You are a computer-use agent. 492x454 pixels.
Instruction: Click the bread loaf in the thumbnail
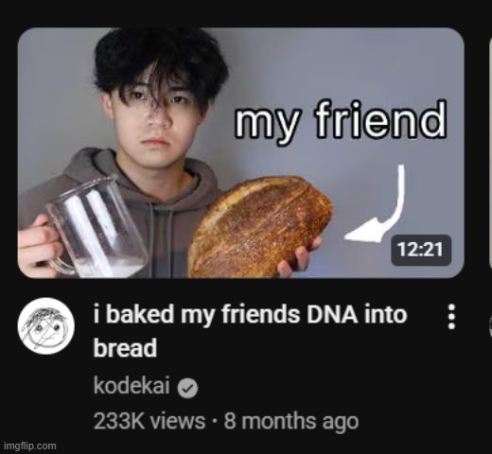(x=259, y=226)
